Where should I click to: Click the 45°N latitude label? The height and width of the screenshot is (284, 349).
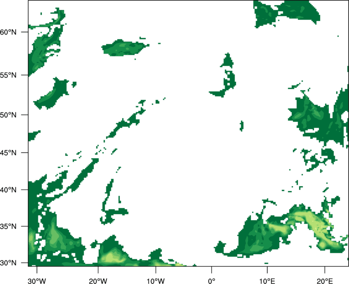pos(8,152)
